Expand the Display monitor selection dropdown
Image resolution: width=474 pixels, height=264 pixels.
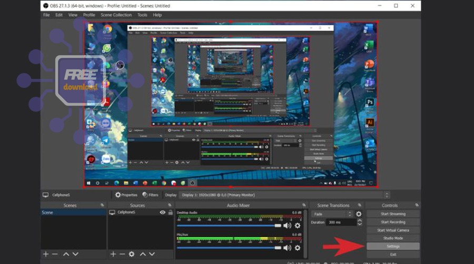(x=284, y=195)
